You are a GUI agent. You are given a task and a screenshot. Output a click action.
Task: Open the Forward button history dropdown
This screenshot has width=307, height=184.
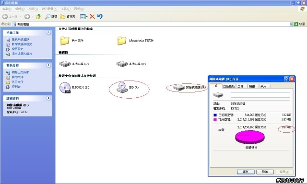tap(33, 17)
